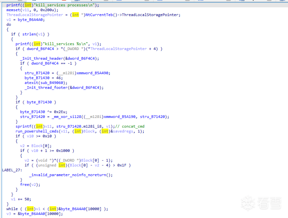Click Block[0] in the v2 = Block[0] line

pos(40,146)
